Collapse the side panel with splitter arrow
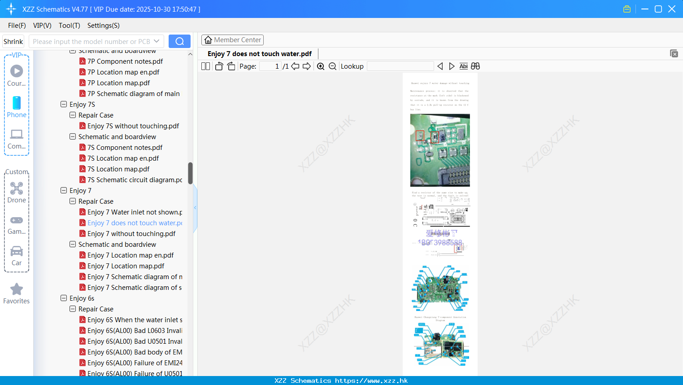Image resolution: width=683 pixels, height=385 pixels. tap(195, 207)
